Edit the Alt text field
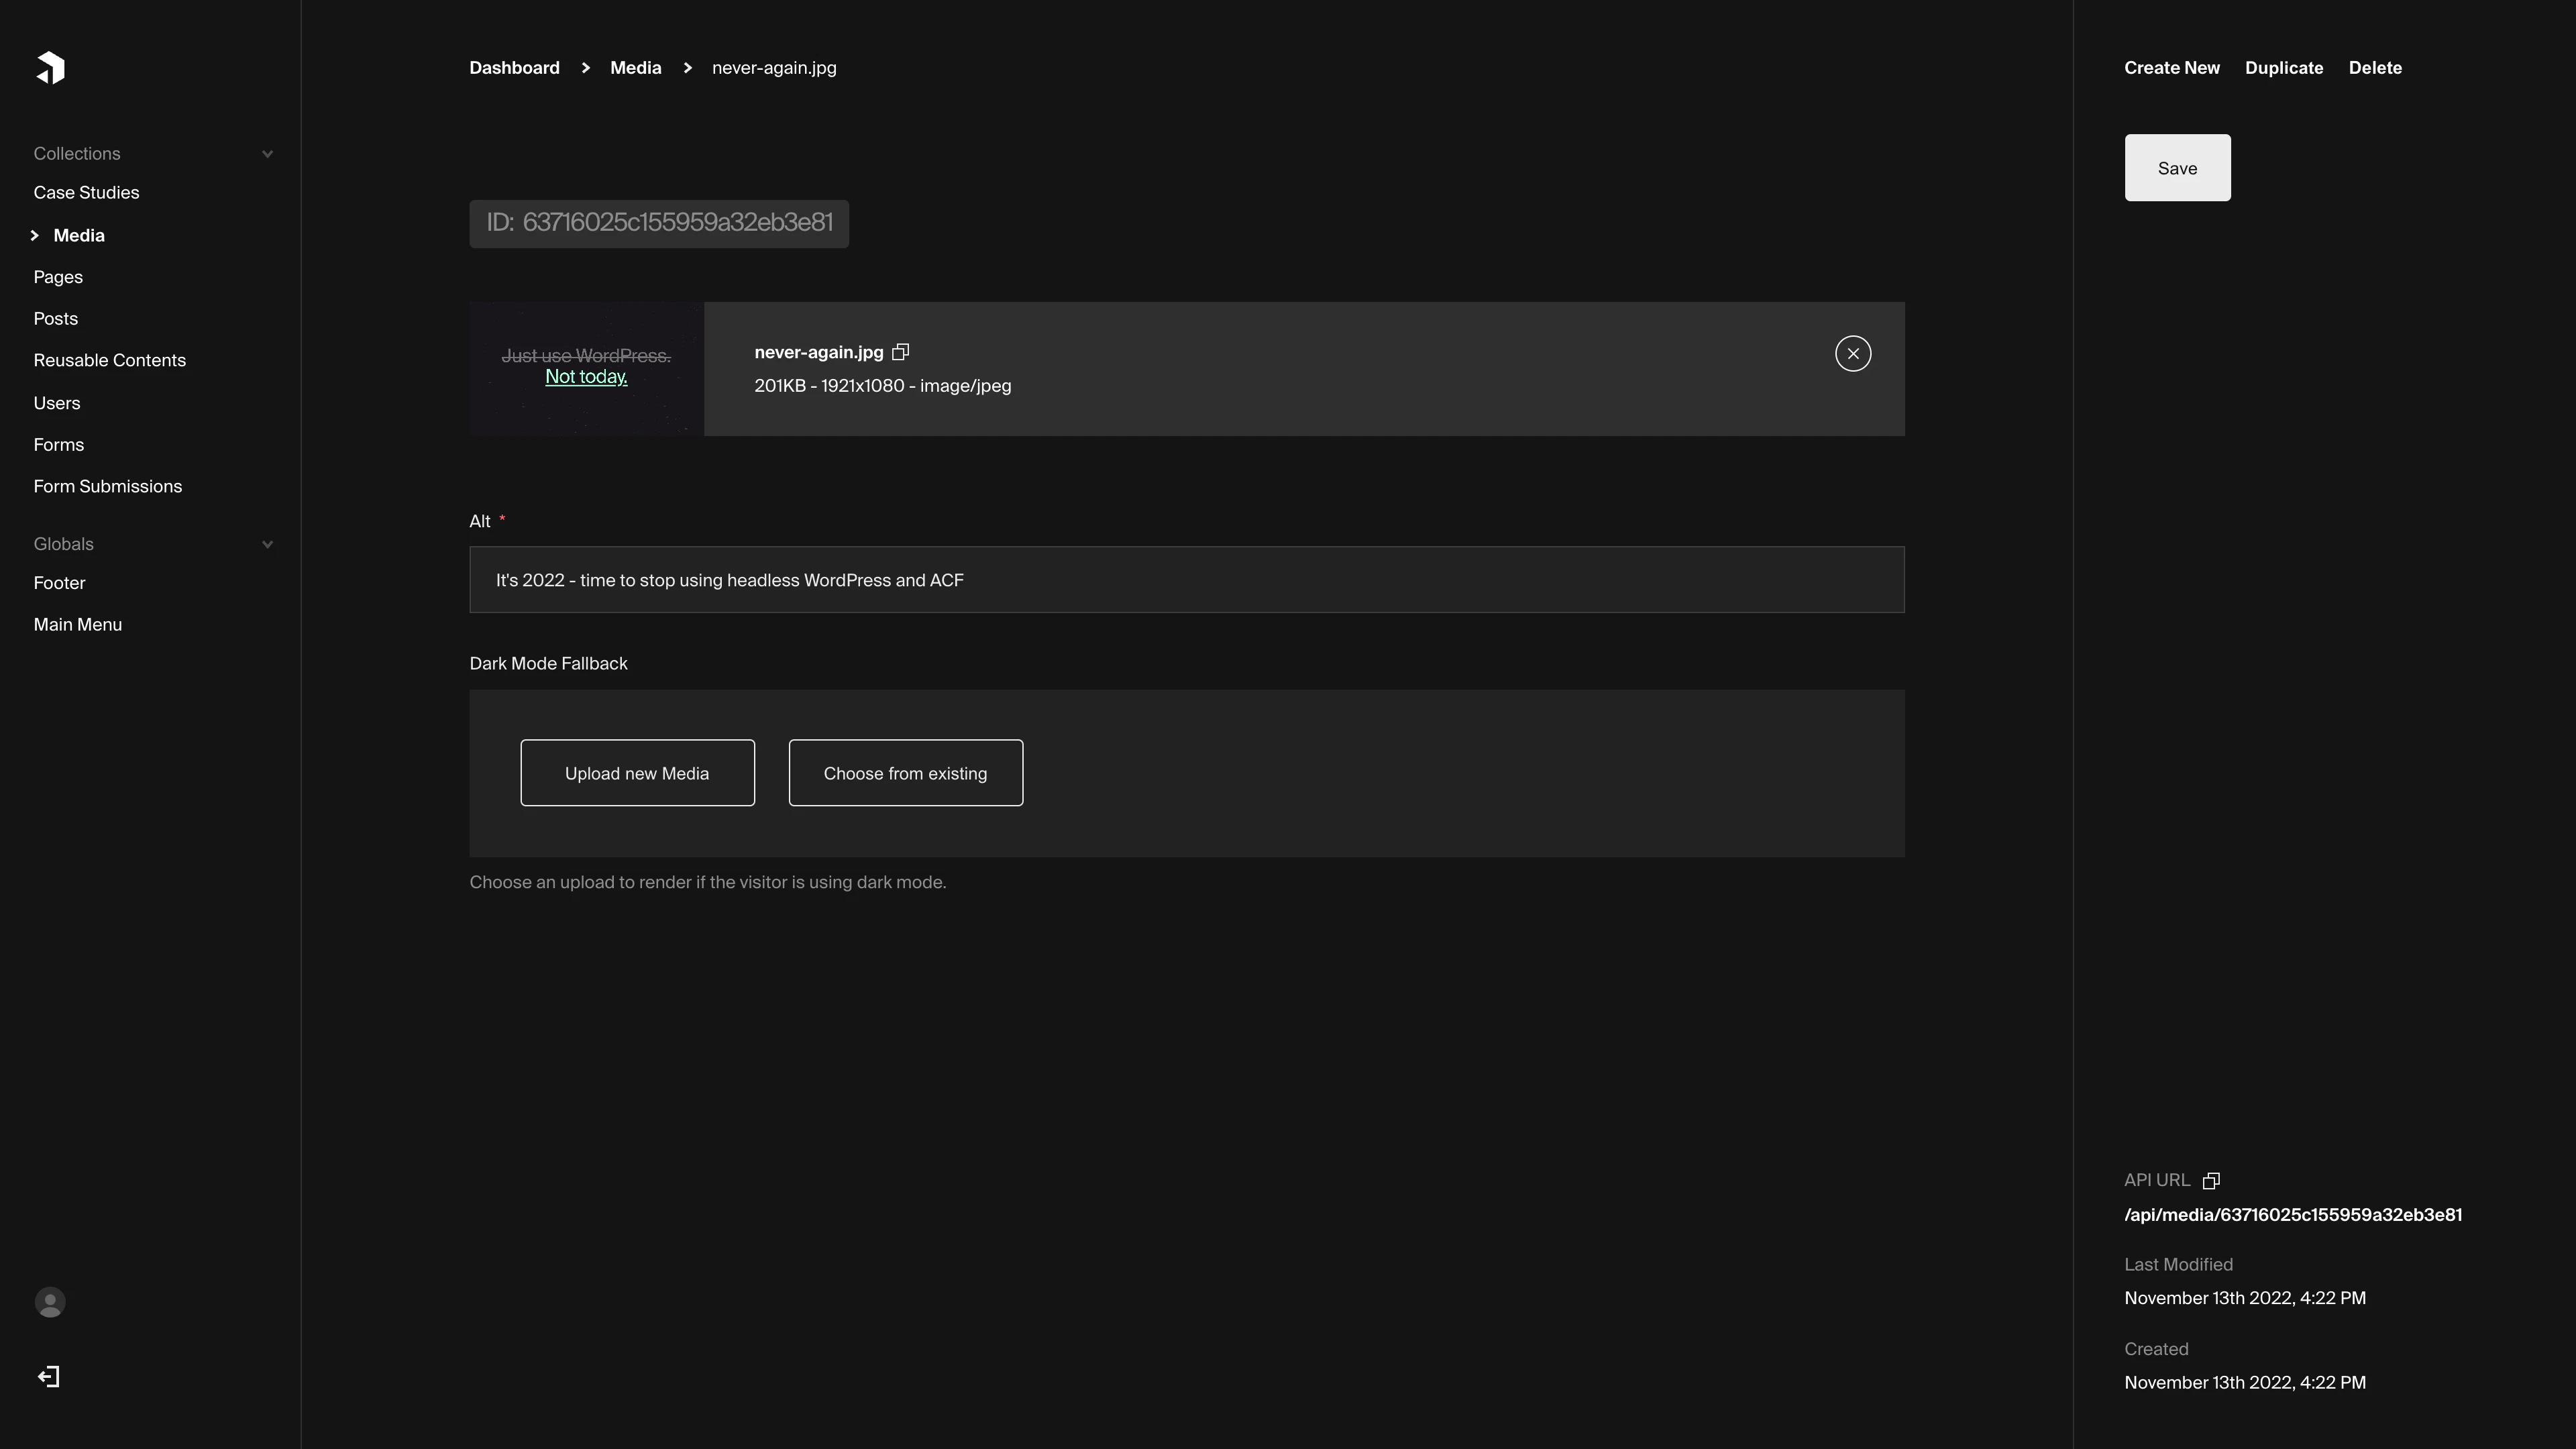Viewport: 2576px width, 1449px height. coord(1186,579)
